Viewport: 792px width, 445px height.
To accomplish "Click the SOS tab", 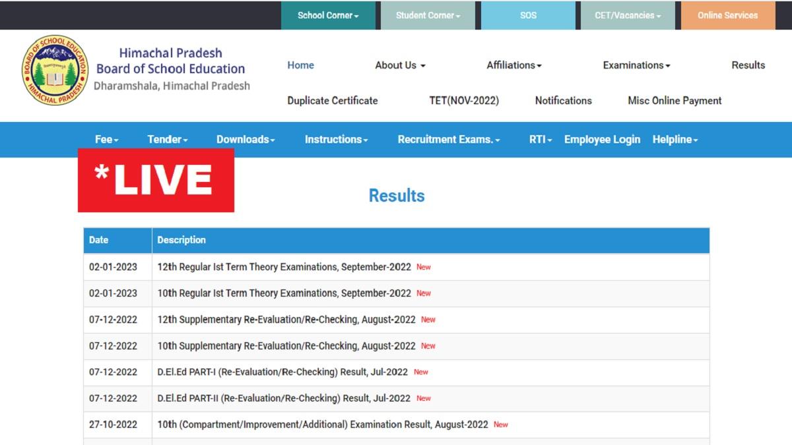I will click(528, 15).
